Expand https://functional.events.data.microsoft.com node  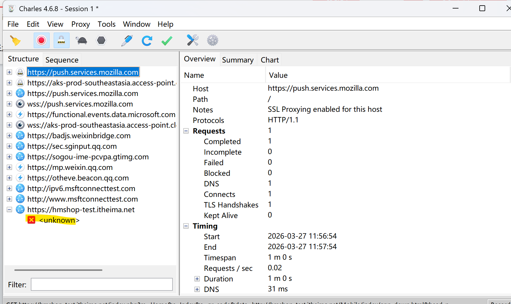[9, 114]
